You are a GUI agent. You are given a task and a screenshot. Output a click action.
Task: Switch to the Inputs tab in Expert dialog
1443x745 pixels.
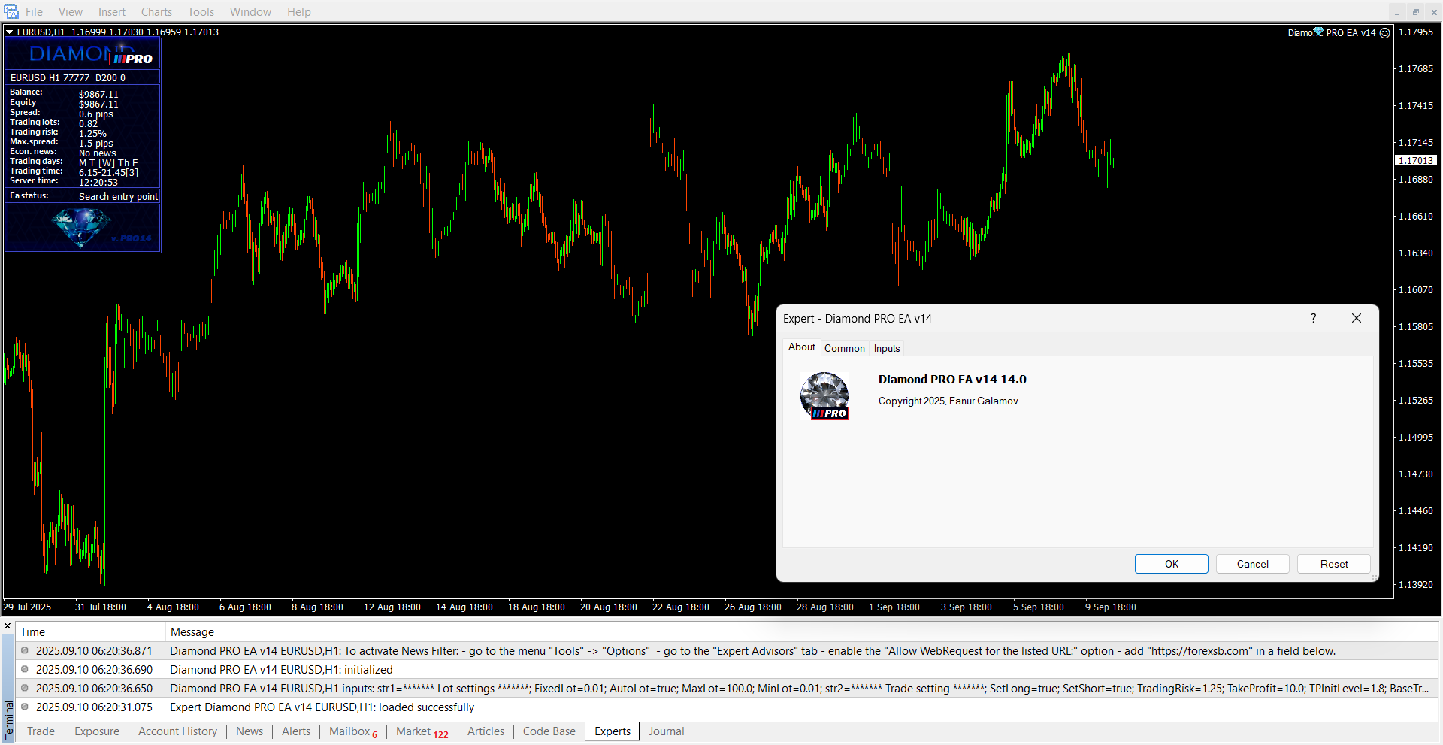tap(887, 348)
